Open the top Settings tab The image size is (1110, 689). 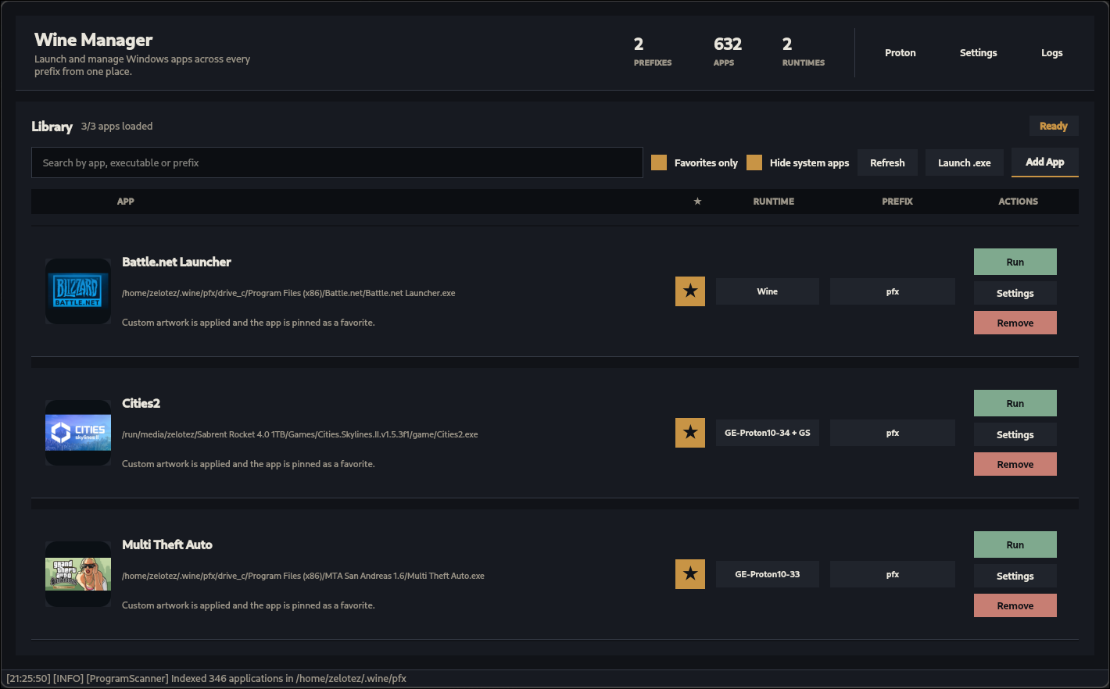click(x=979, y=53)
